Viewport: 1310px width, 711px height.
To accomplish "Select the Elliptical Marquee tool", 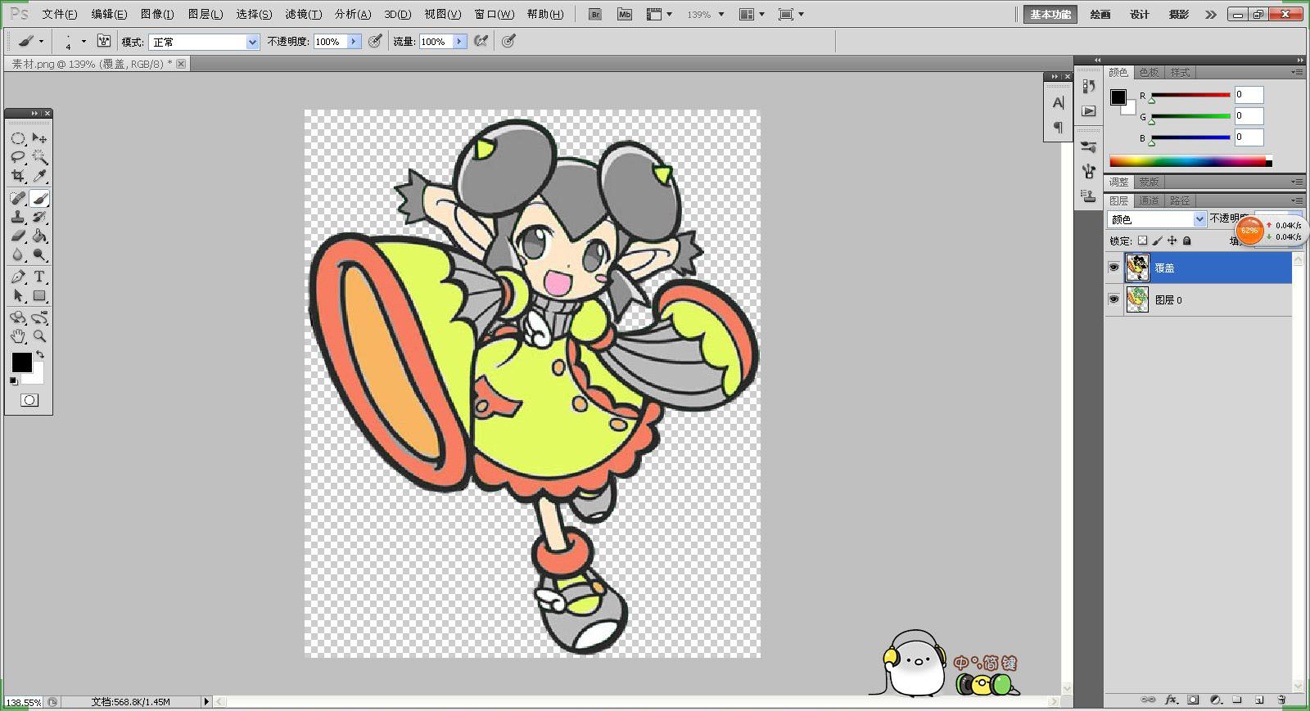I will [18, 138].
